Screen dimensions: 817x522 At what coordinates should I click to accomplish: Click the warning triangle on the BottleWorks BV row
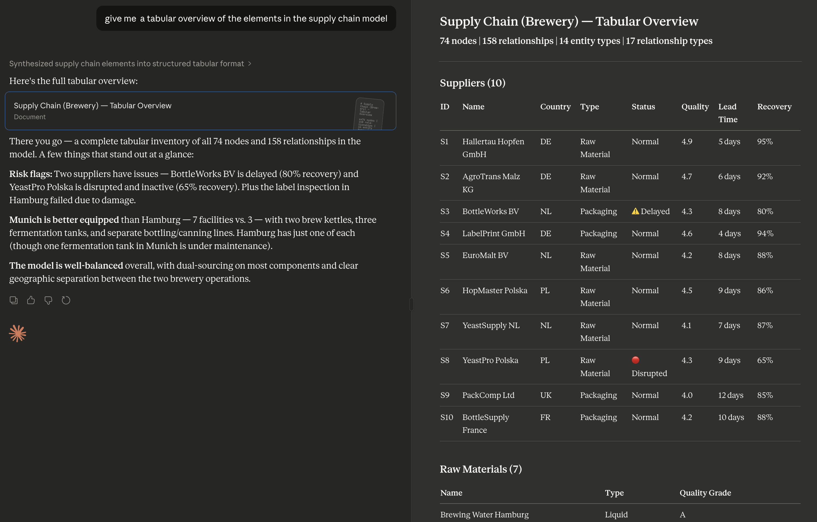tap(636, 211)
